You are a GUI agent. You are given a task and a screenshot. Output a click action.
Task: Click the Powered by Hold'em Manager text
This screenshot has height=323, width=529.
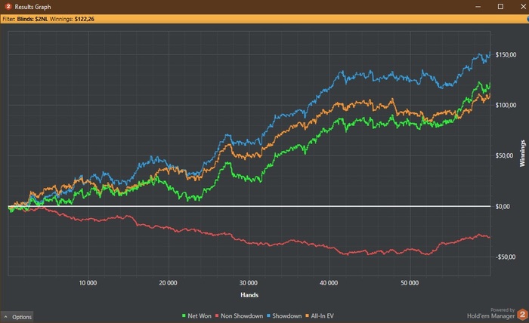coord(491,313)
